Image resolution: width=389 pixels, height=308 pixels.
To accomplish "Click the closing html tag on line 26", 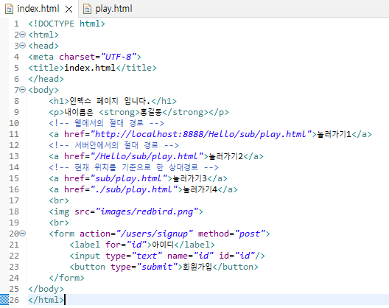I will (46, 300).
